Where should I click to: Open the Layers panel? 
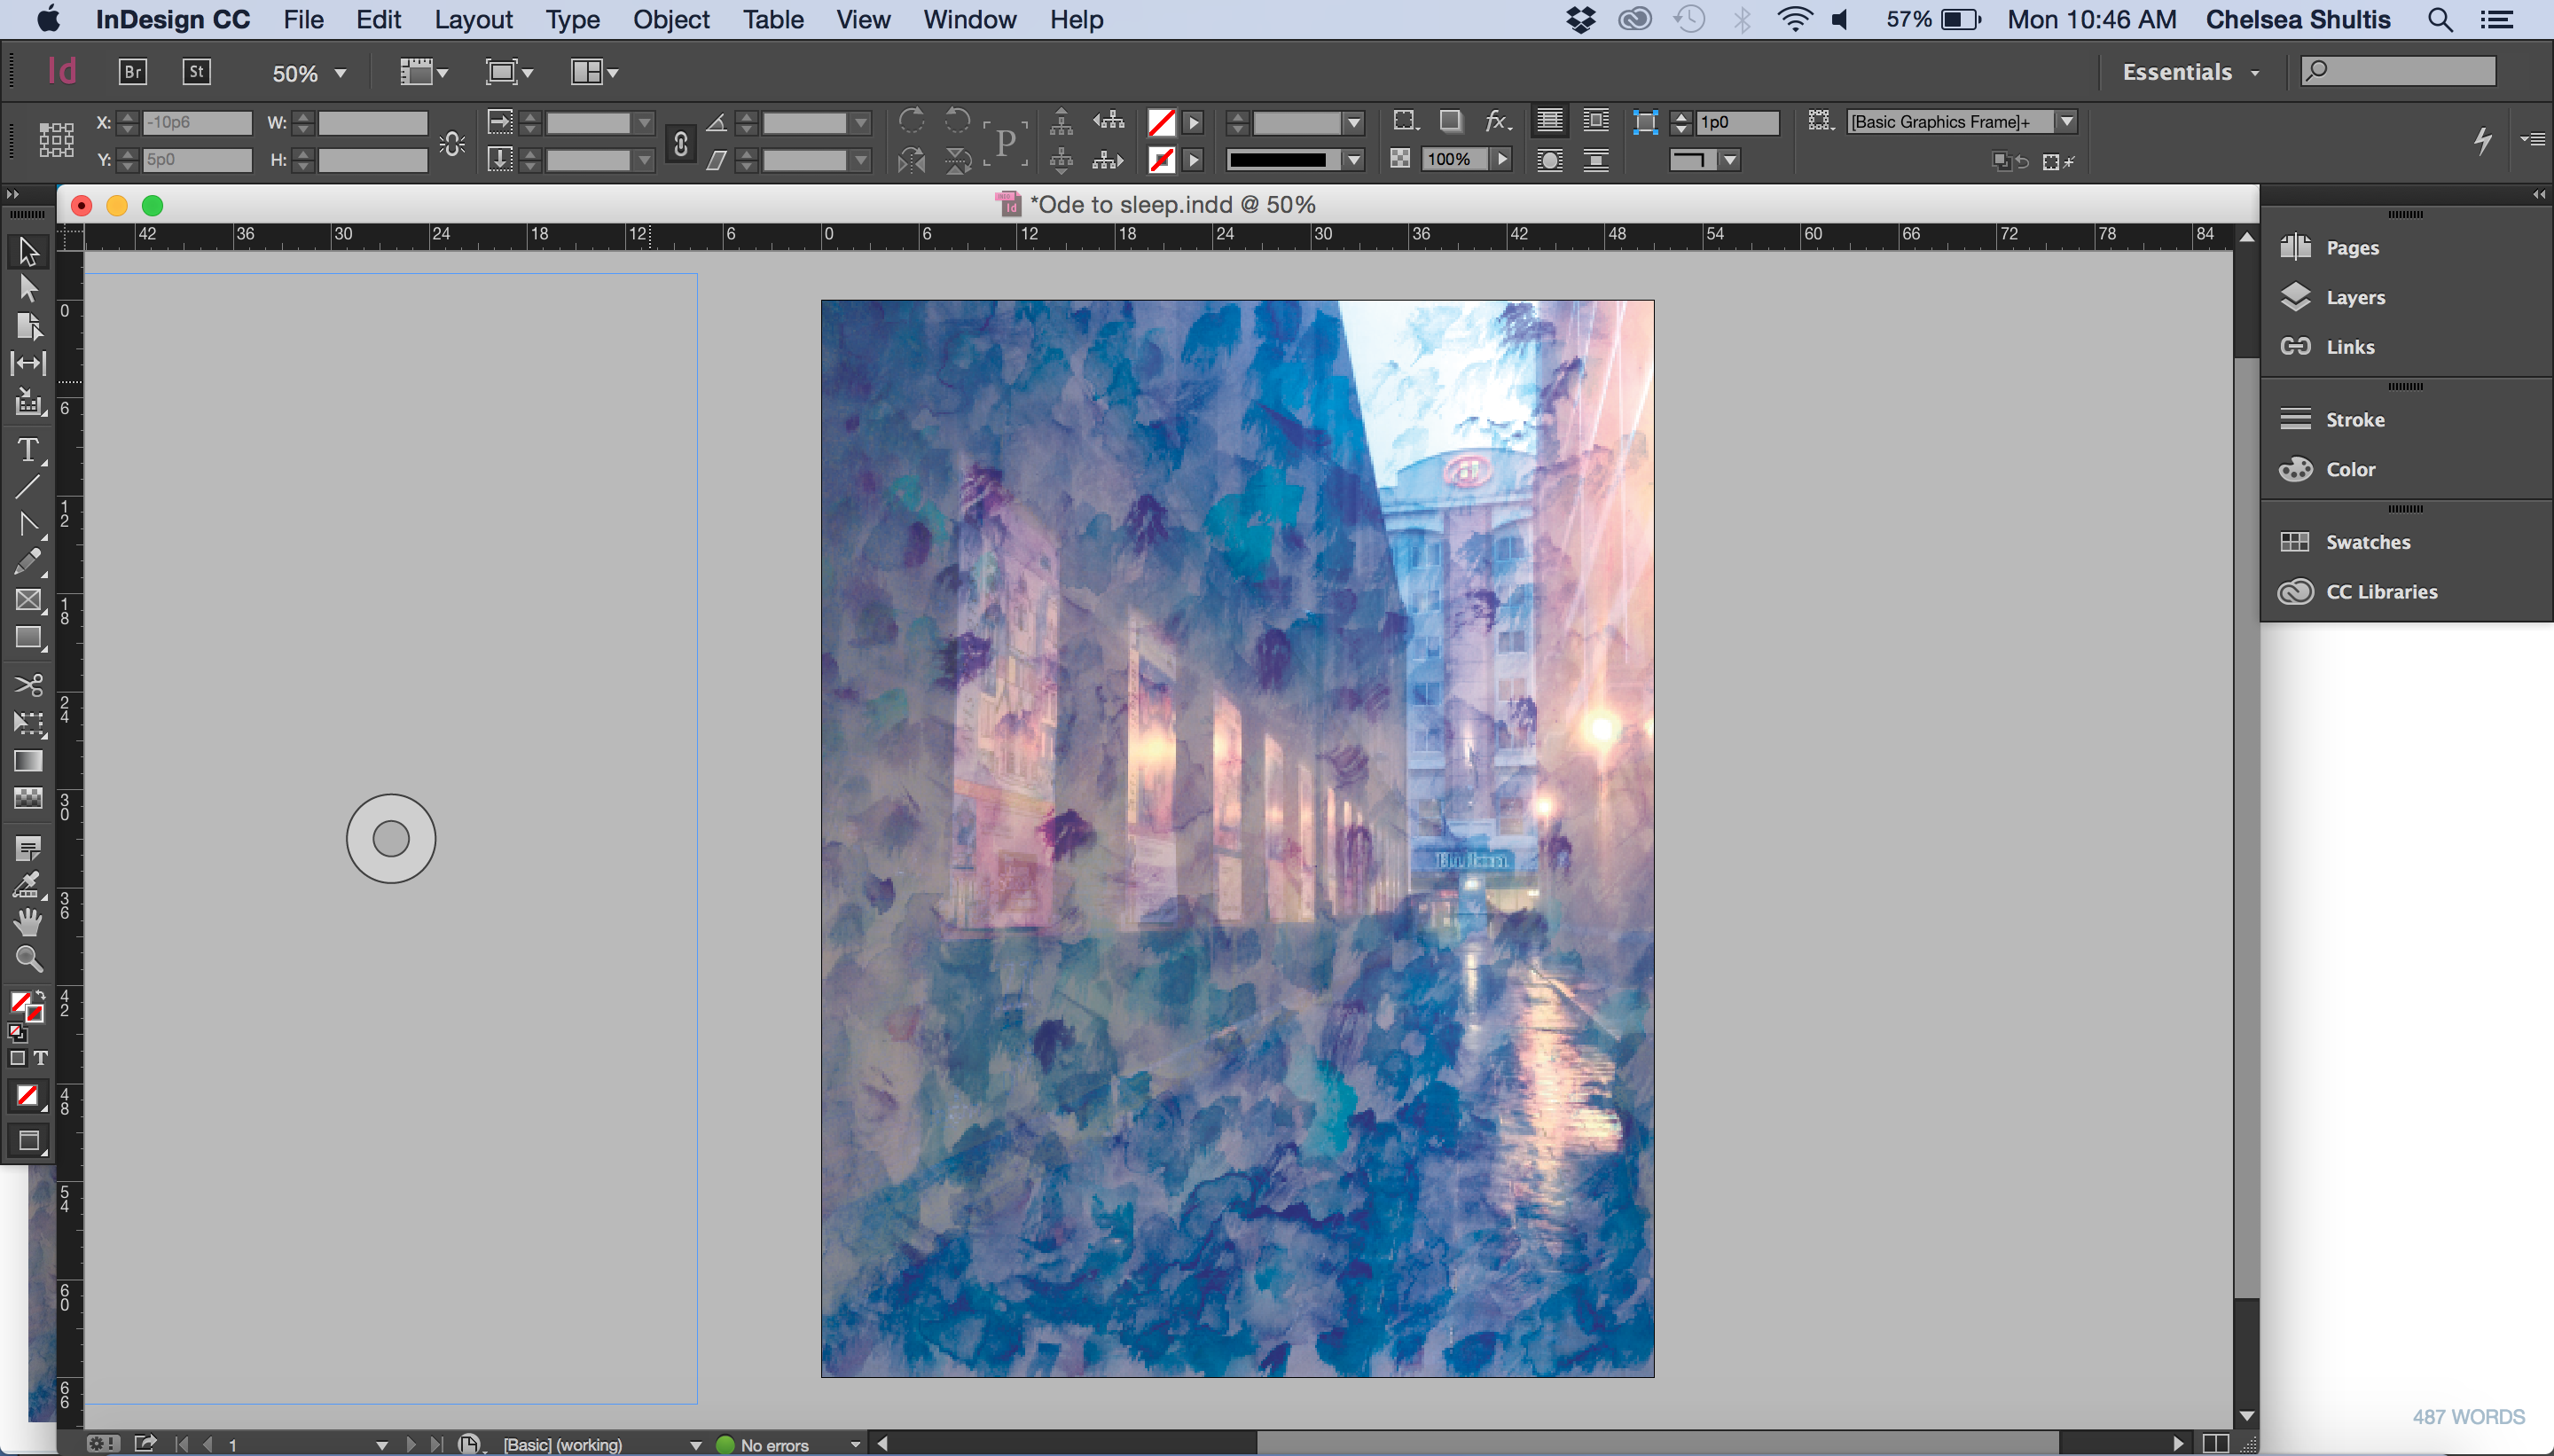[x=2354, y=297]
